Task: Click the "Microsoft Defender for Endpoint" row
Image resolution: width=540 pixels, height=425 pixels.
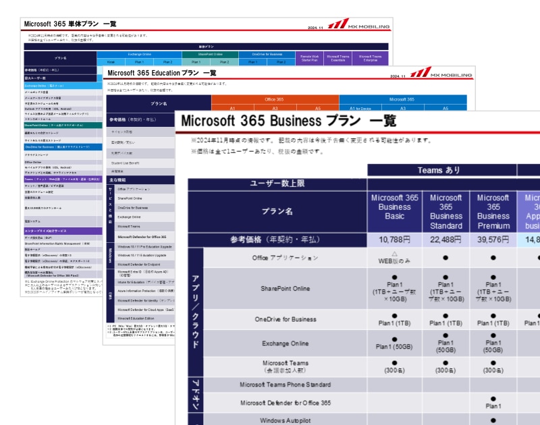Action: (x=144, y=264)
